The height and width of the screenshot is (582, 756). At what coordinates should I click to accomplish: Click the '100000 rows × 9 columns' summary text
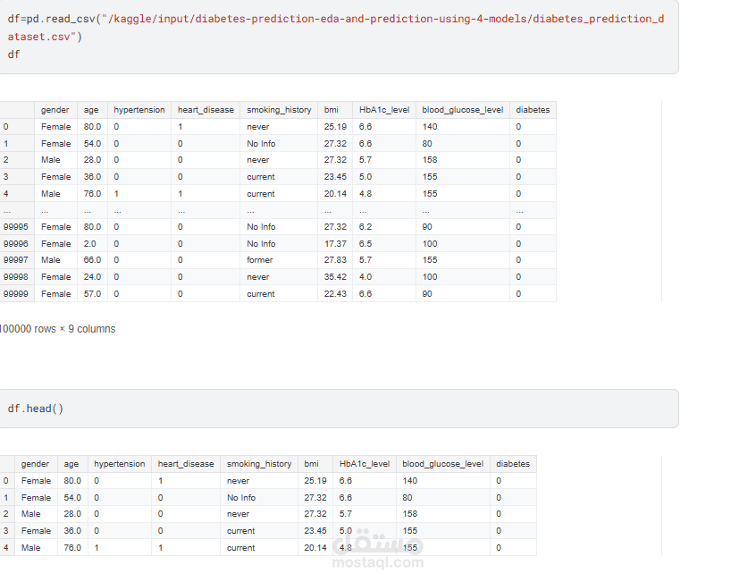(58, 329)
